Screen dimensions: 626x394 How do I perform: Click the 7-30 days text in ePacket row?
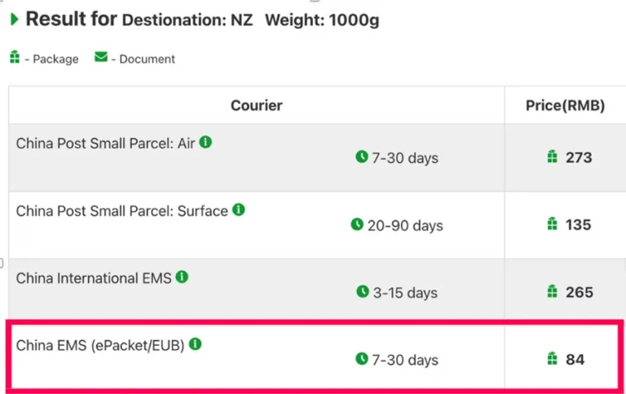[x=405, y=360]
